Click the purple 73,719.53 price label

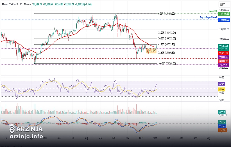(224, 65)
